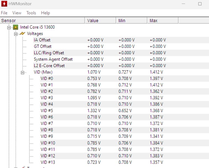Image resolution: width=209 pixels, height=168 pixels.
Task: Collapse the Voltages tree node
Action: pyautogui.click(x=16, y=34)
